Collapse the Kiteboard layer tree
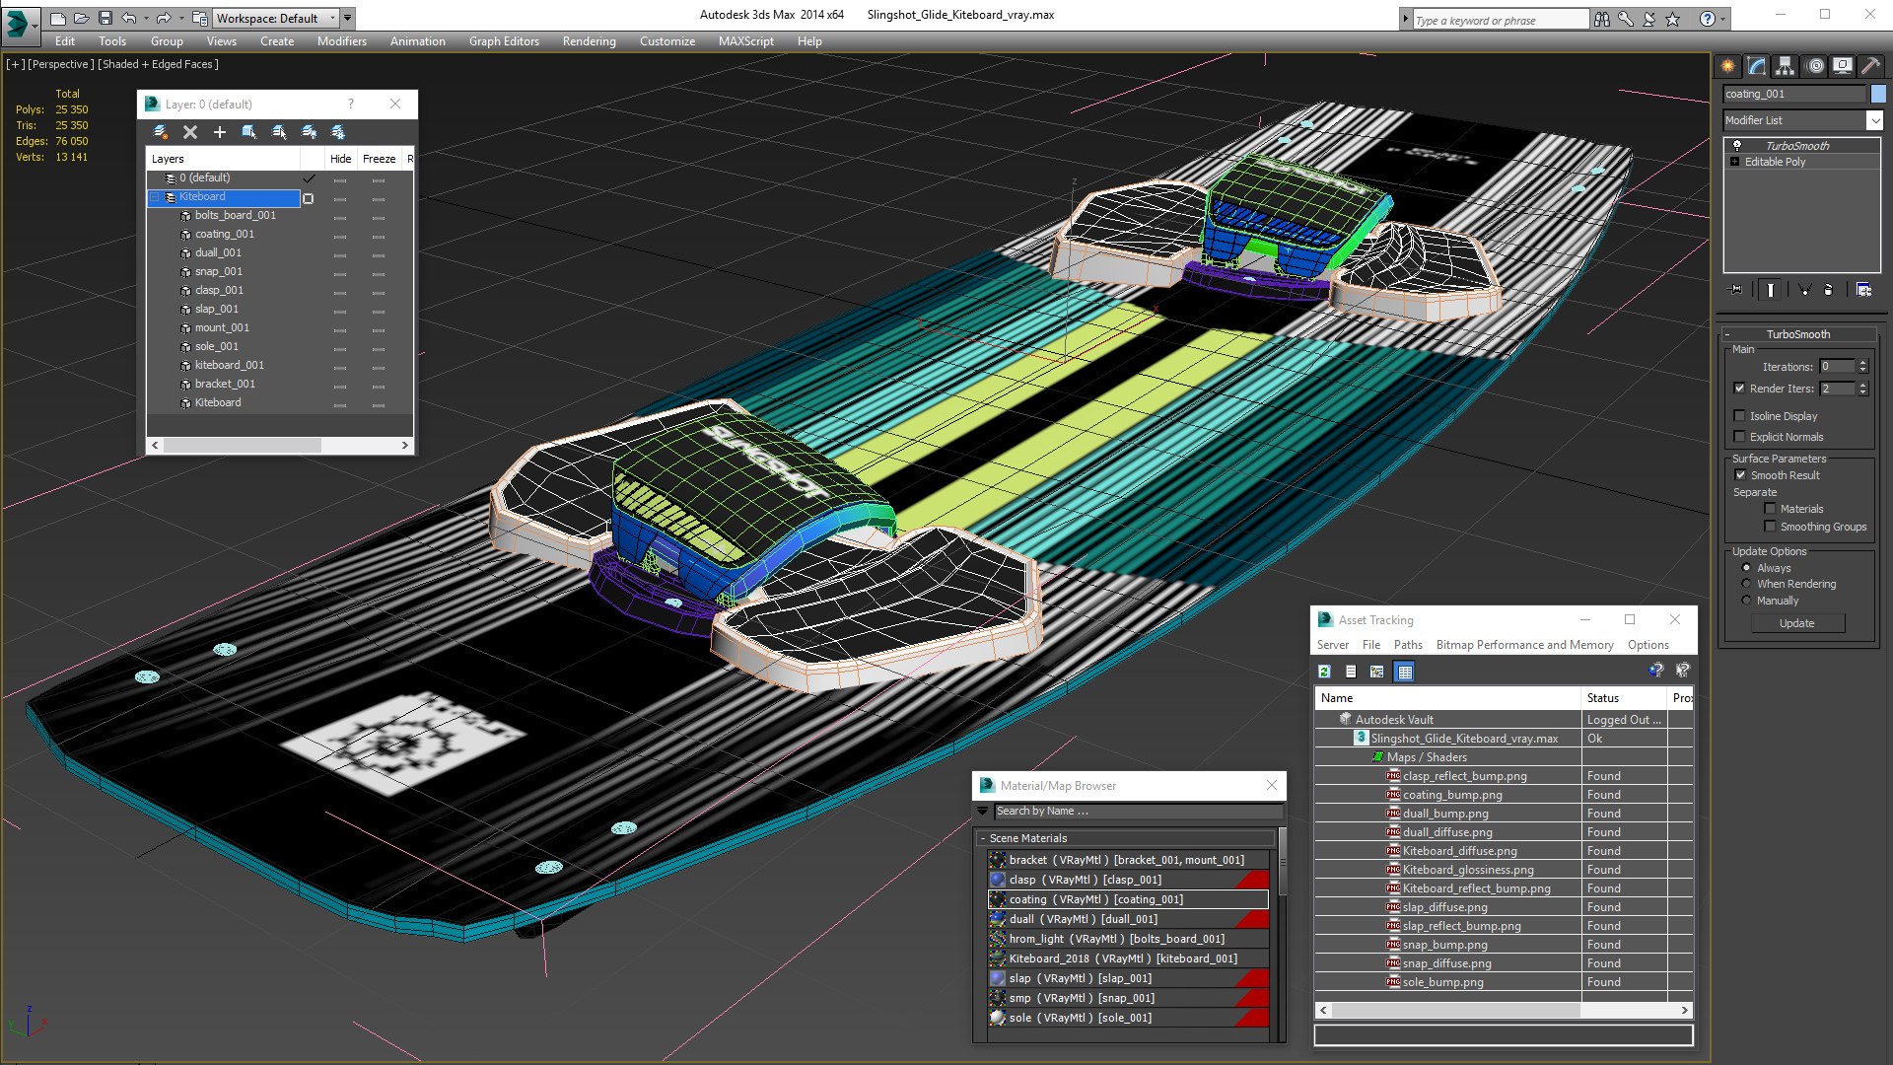The image size is (1893, 1065). [x=155, y=197]
